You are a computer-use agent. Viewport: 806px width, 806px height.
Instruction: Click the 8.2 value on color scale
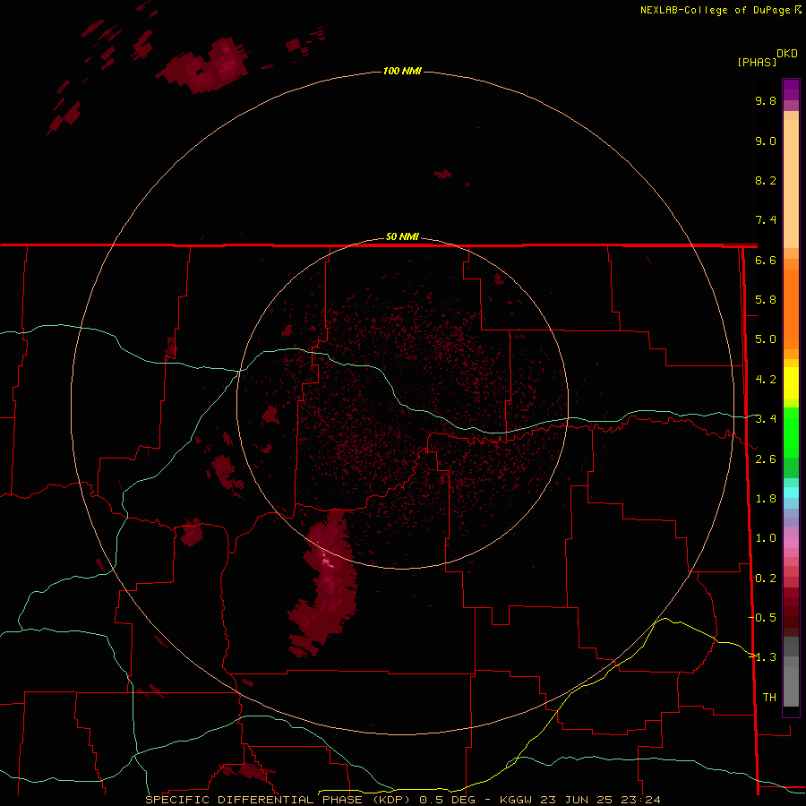point(766,180)
